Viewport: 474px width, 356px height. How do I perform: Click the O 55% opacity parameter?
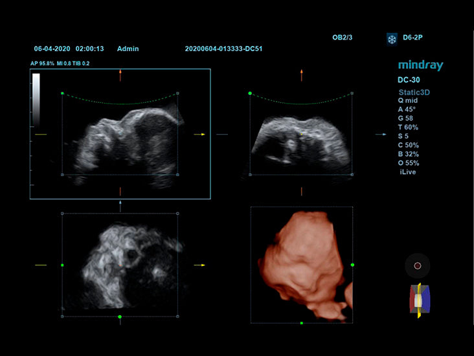[409, 163]
